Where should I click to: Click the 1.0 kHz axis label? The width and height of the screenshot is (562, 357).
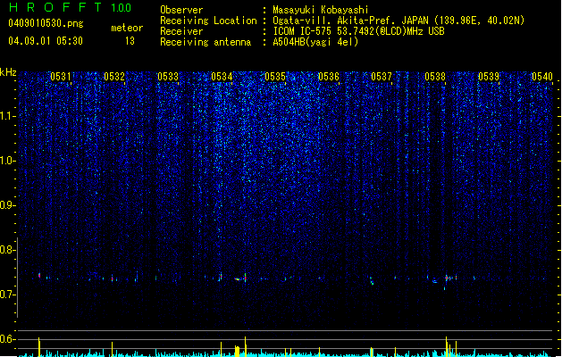[8, 161]
